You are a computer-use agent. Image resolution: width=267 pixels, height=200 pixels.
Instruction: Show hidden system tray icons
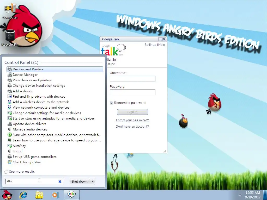pyautogui.click(x=240, y=195)
